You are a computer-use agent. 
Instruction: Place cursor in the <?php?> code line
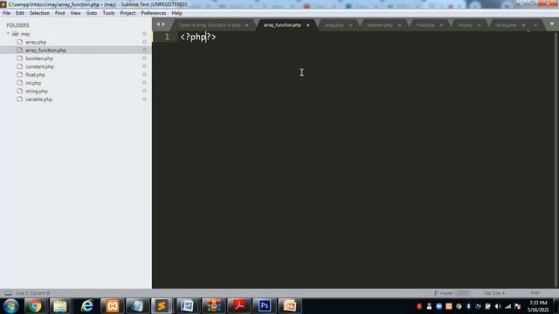[x=198, y=37]
